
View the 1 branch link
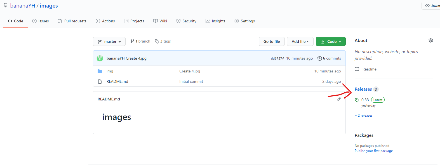[x=140, y=41]
